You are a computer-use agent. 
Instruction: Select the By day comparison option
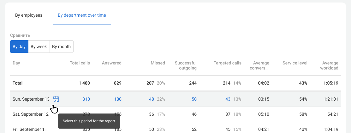tap(19, 47)
